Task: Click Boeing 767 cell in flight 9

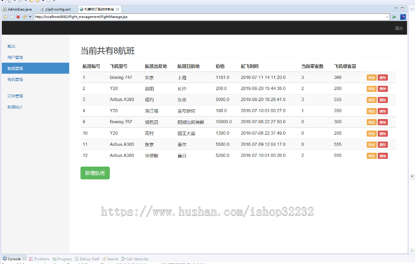Action: point(121,122)
